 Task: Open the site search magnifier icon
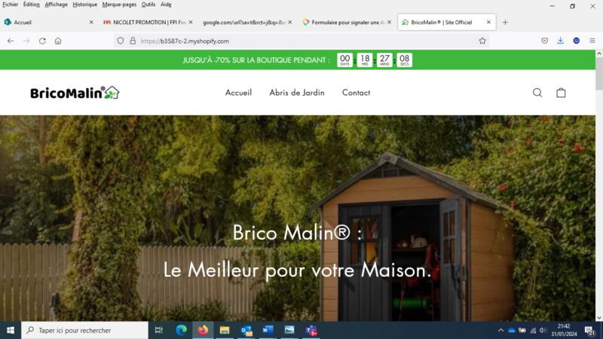[537, 93]
